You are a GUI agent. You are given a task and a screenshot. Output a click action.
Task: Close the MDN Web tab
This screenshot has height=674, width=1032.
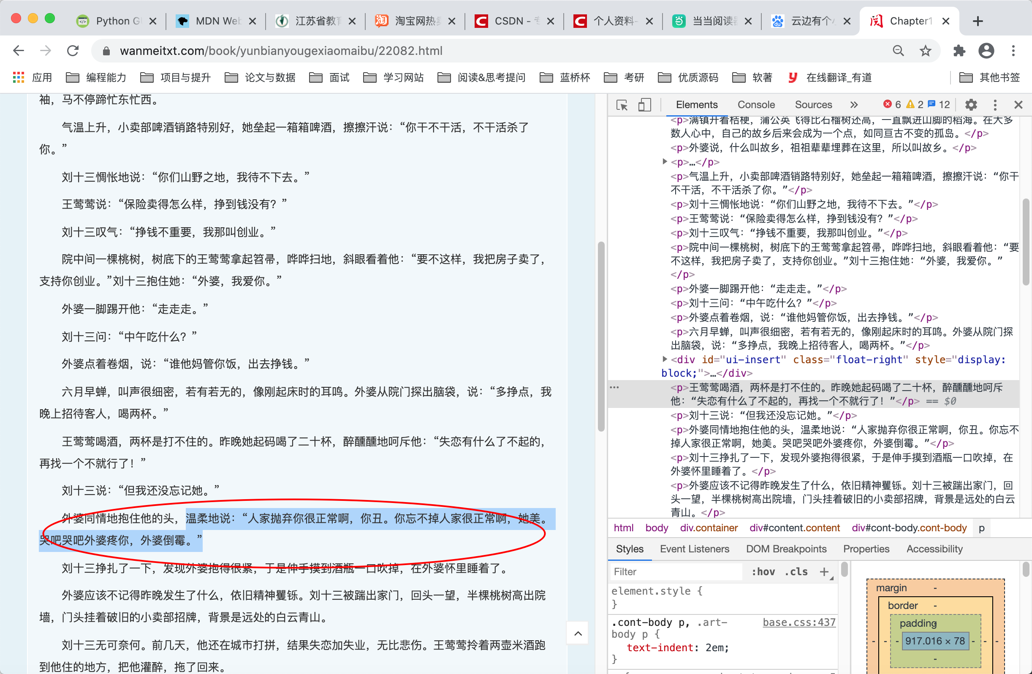(253, 21)
